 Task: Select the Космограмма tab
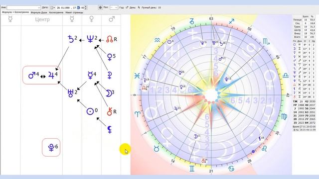tap(56, 12)
